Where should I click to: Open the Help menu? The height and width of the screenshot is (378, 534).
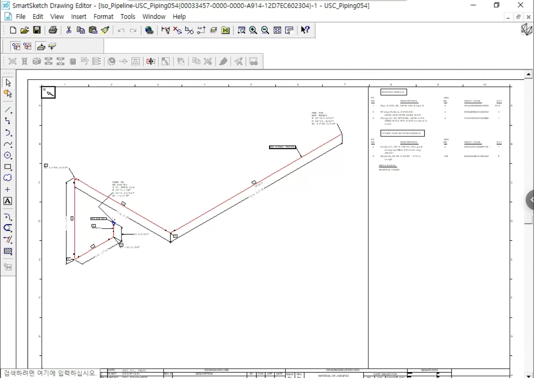179,17
